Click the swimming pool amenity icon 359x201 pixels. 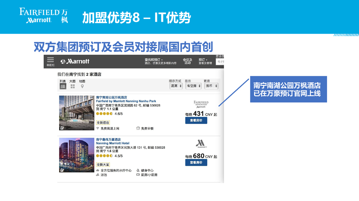coord(98,175)
